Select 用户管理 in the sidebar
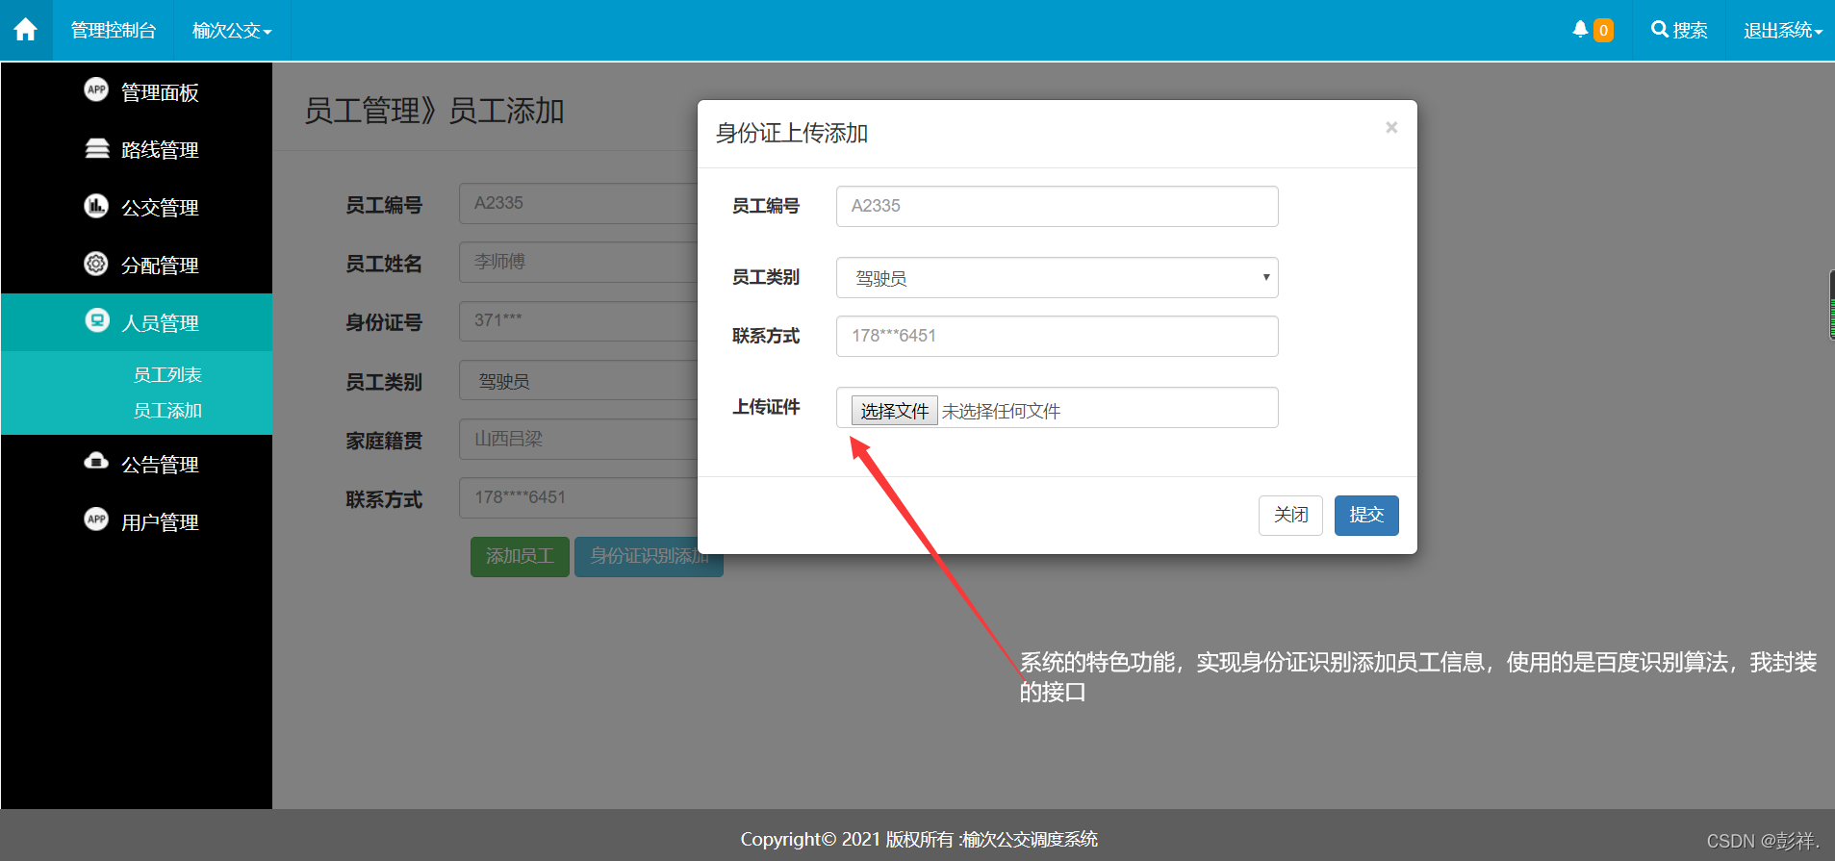Viewport: 1835px width, 861px height. (137, 522)
